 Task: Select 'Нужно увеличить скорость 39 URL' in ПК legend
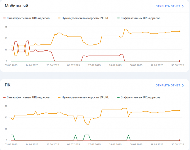pos(85,97)
